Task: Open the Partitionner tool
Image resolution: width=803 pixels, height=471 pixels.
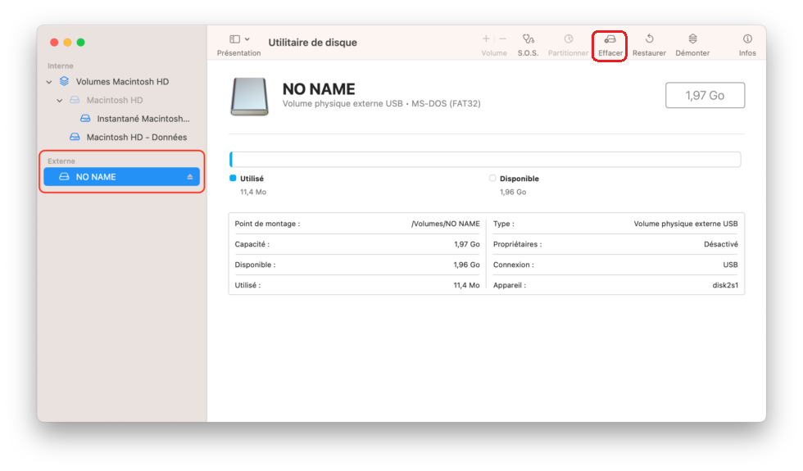Action: tap(568, 44)
